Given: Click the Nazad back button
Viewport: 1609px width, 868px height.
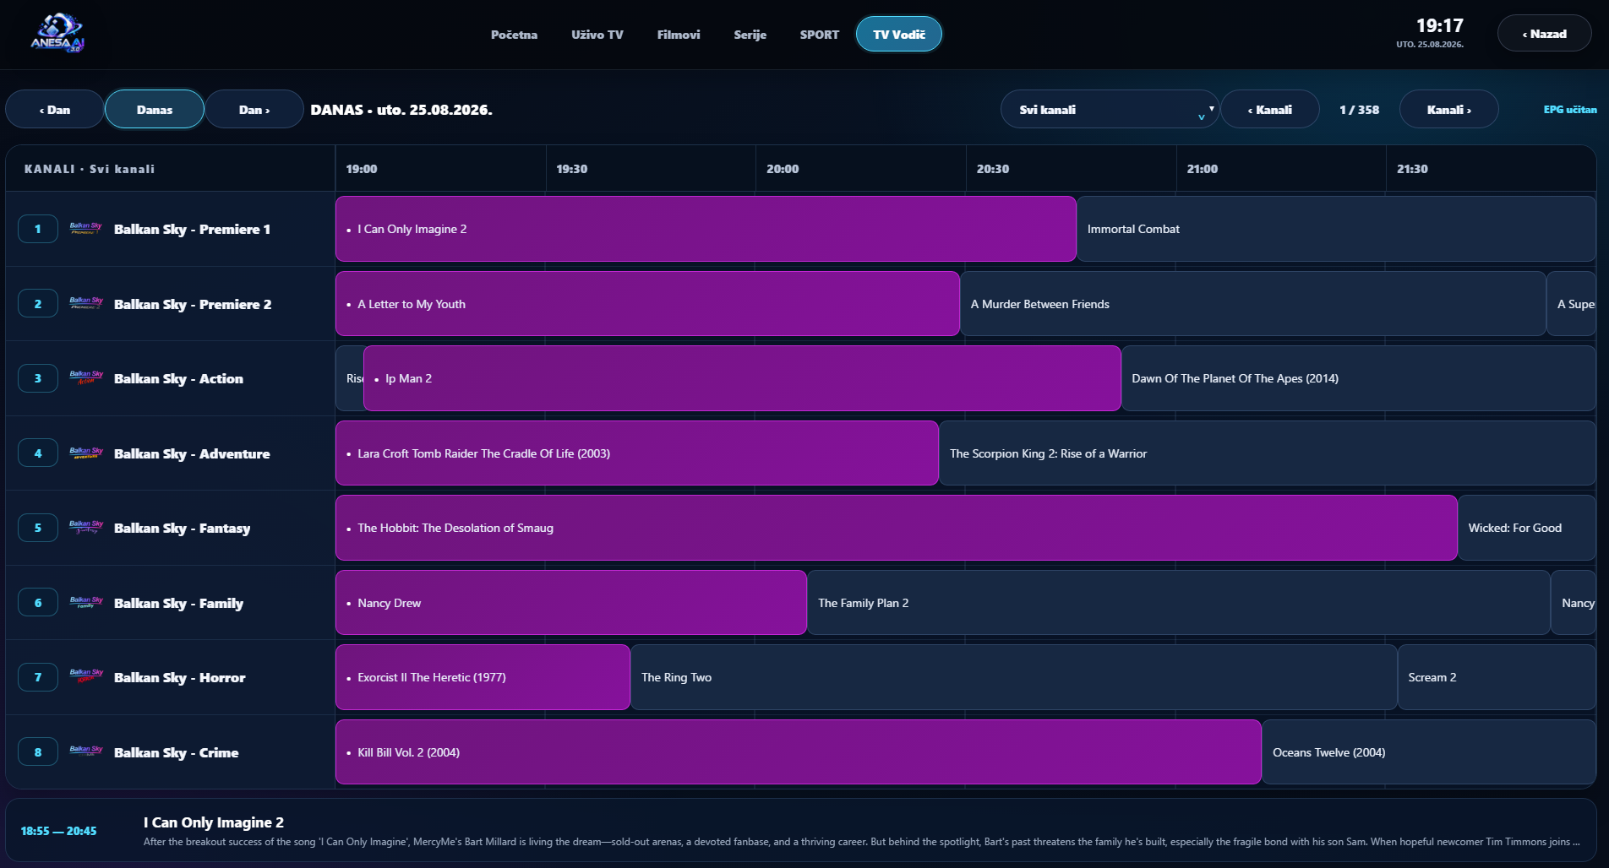Looking at the screenshot, I should click(x=1545, y=34).
